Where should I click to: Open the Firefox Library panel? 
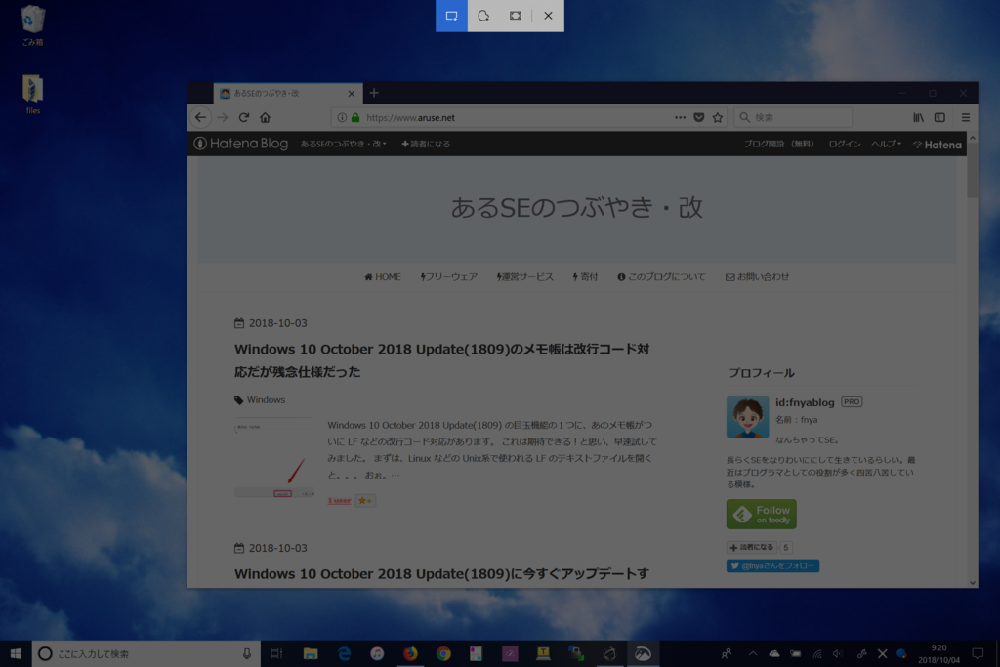tap(917, 116)
